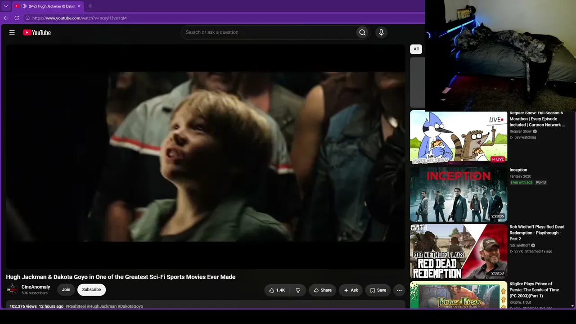This screenshot has height=324, width=576.
Task: Subscribe to CineAnomaly
Action: point(91,290)
